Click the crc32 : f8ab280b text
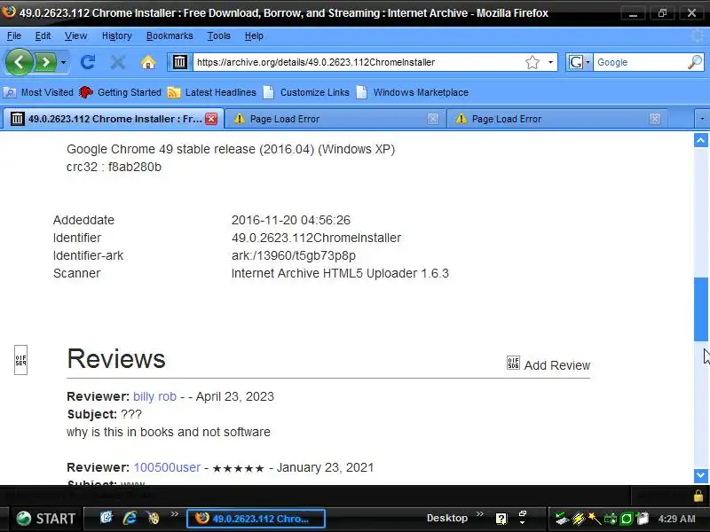This screenshot has height=532, width=710. pyautogui.click(x=114, y=167)
